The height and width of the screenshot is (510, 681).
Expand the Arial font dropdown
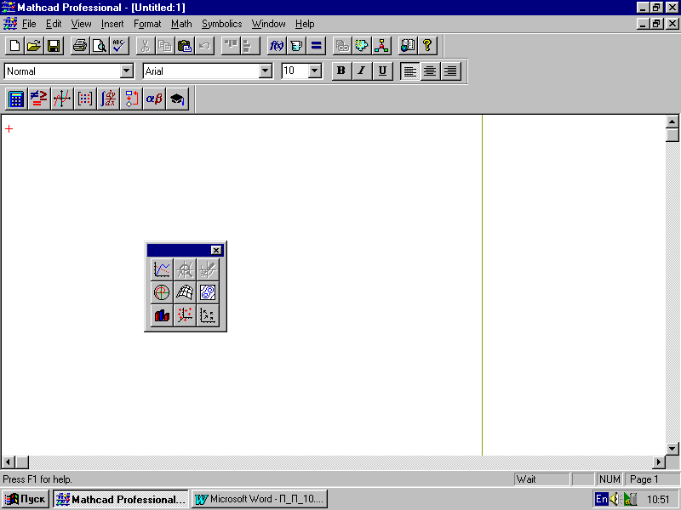click(266, 71)
